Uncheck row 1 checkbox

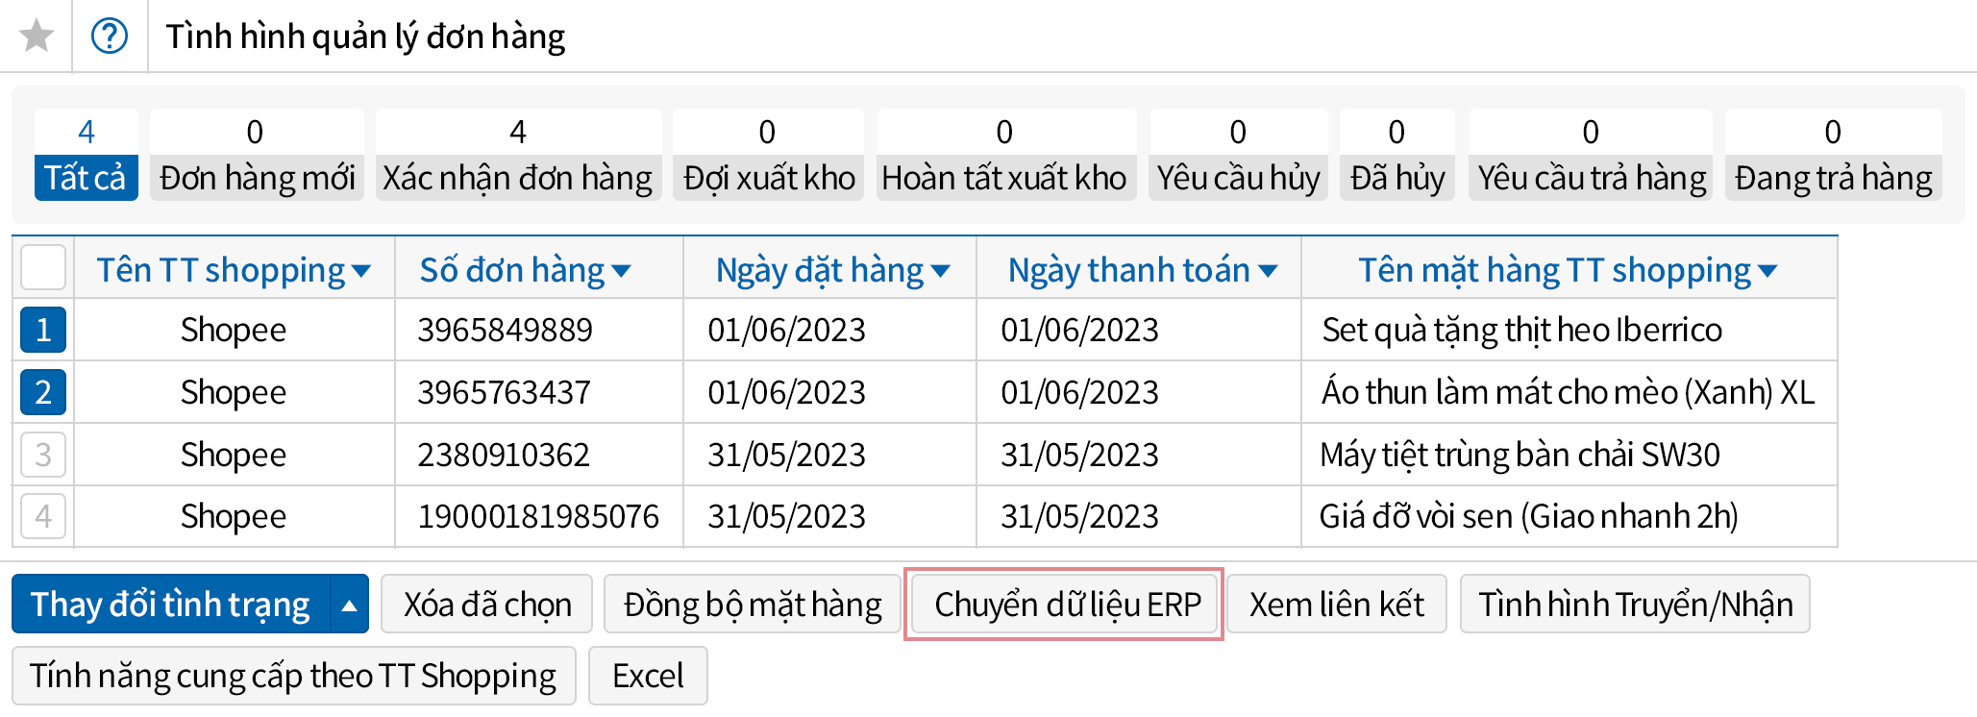[43, 331]
